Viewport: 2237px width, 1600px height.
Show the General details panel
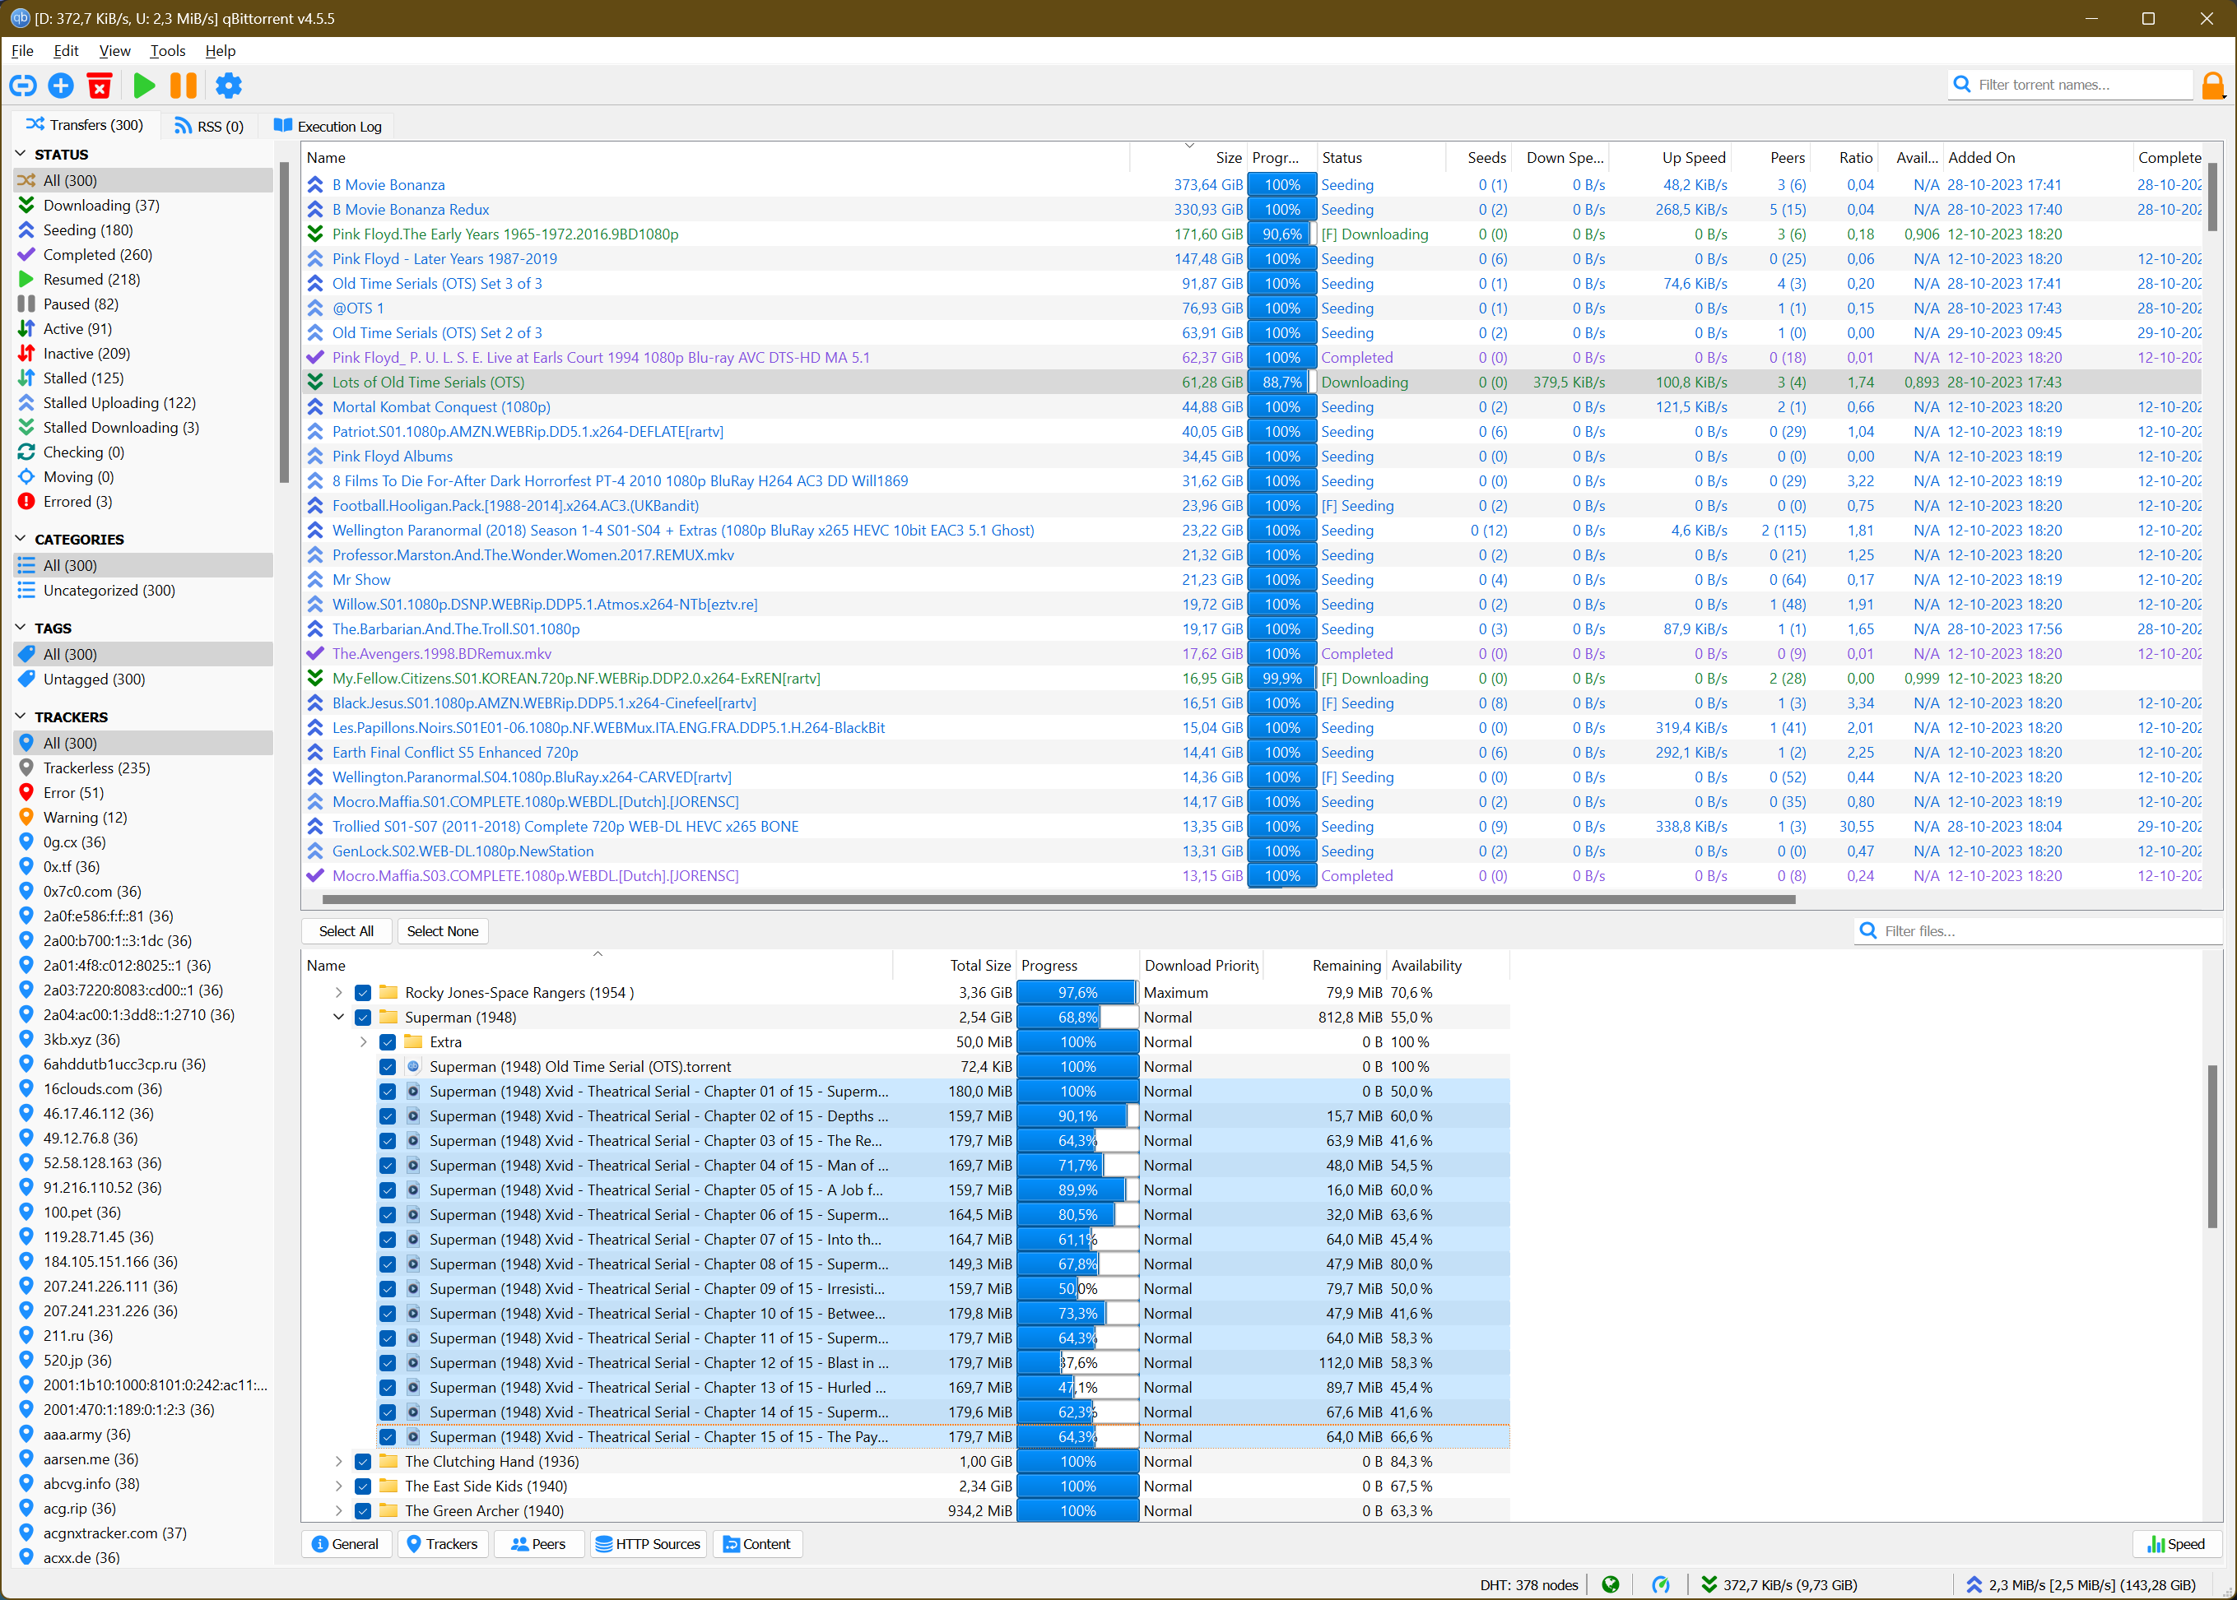click(x=346, y=1544)
